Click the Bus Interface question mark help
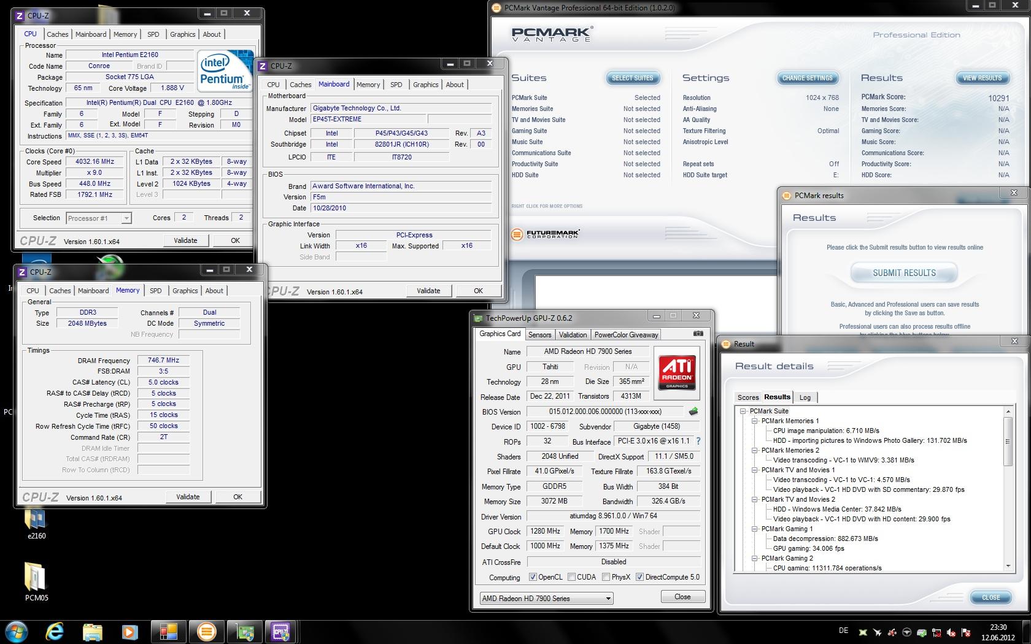1031x644 pixels. pyautogui.click(x=698, y=441)
